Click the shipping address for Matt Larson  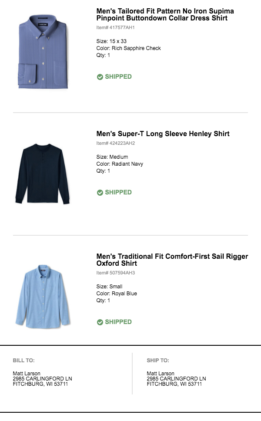click(176, 379)
